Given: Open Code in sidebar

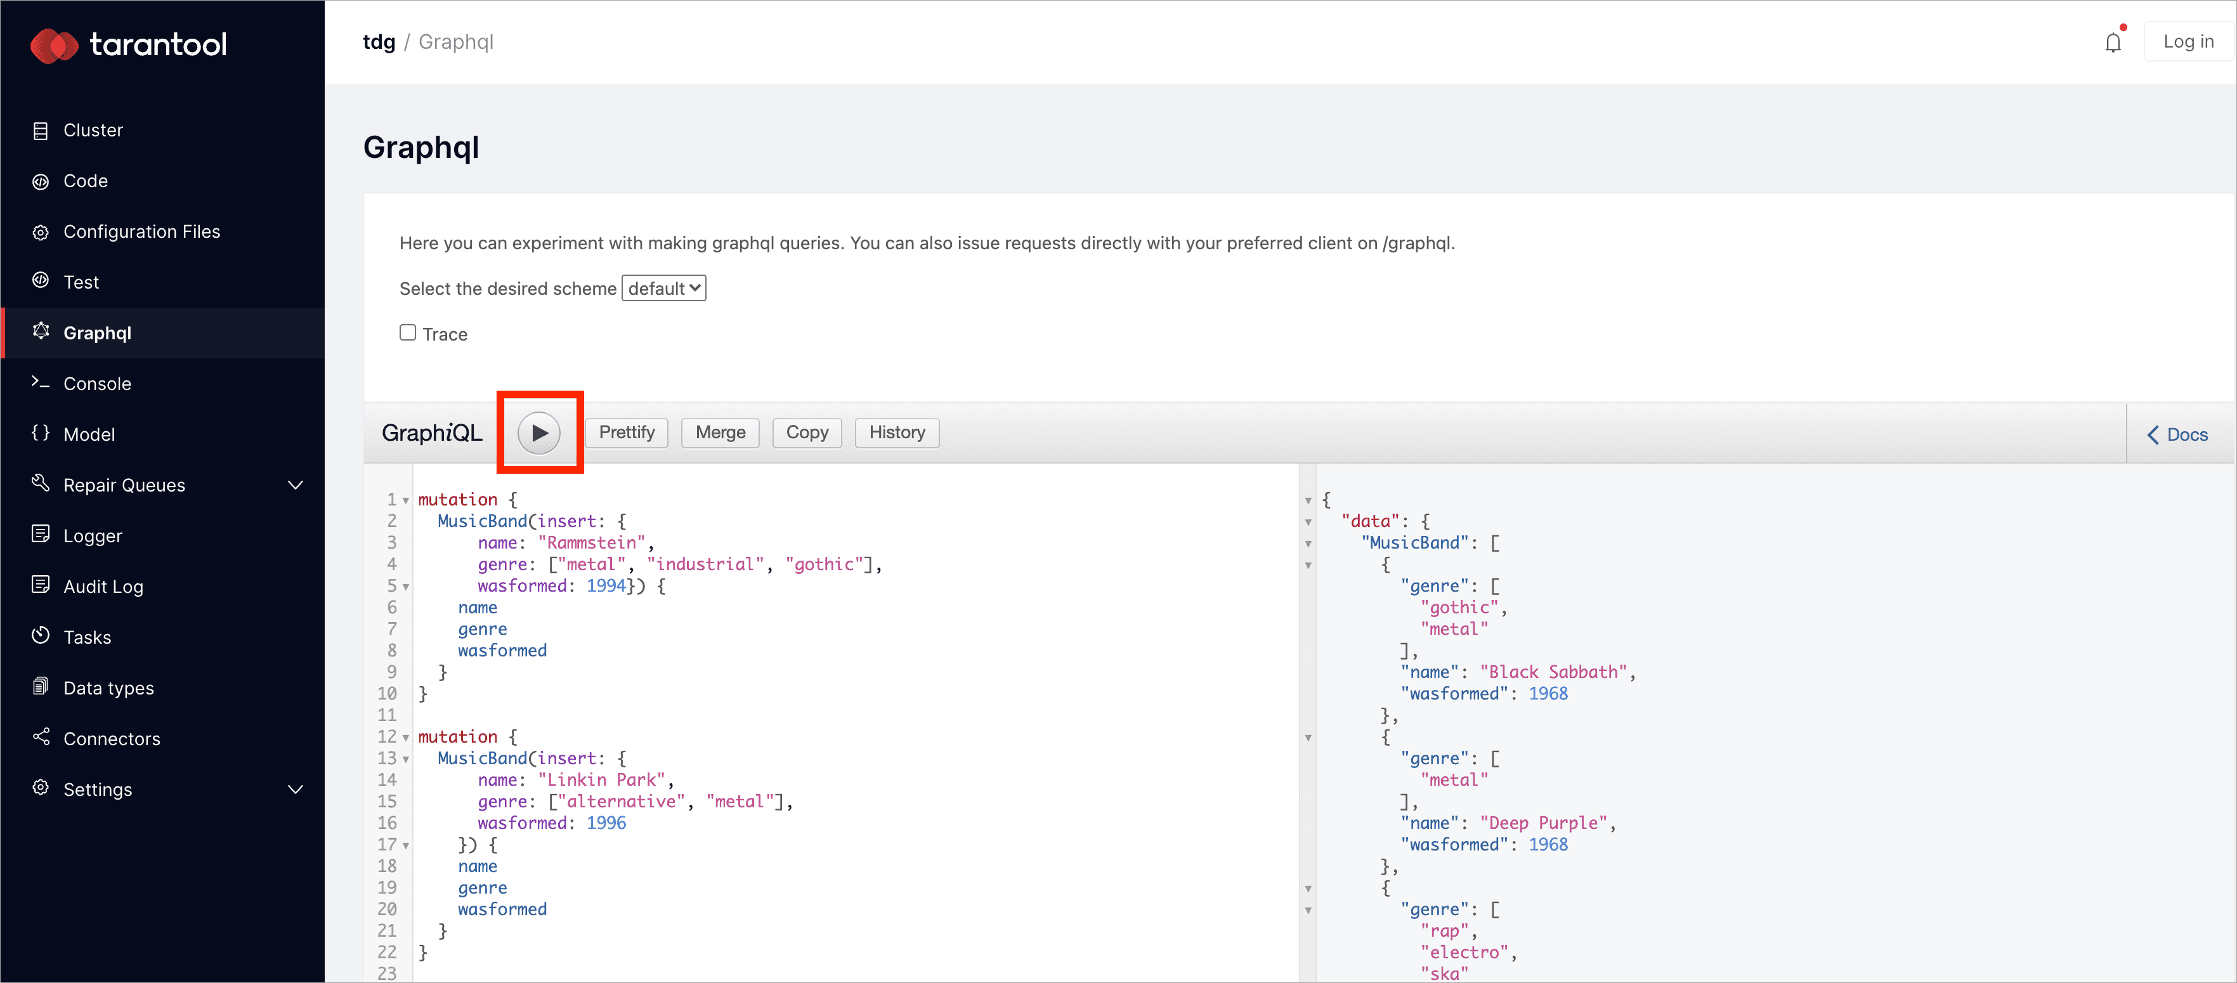Looking at the screenshot, I should tap(163, 181).
